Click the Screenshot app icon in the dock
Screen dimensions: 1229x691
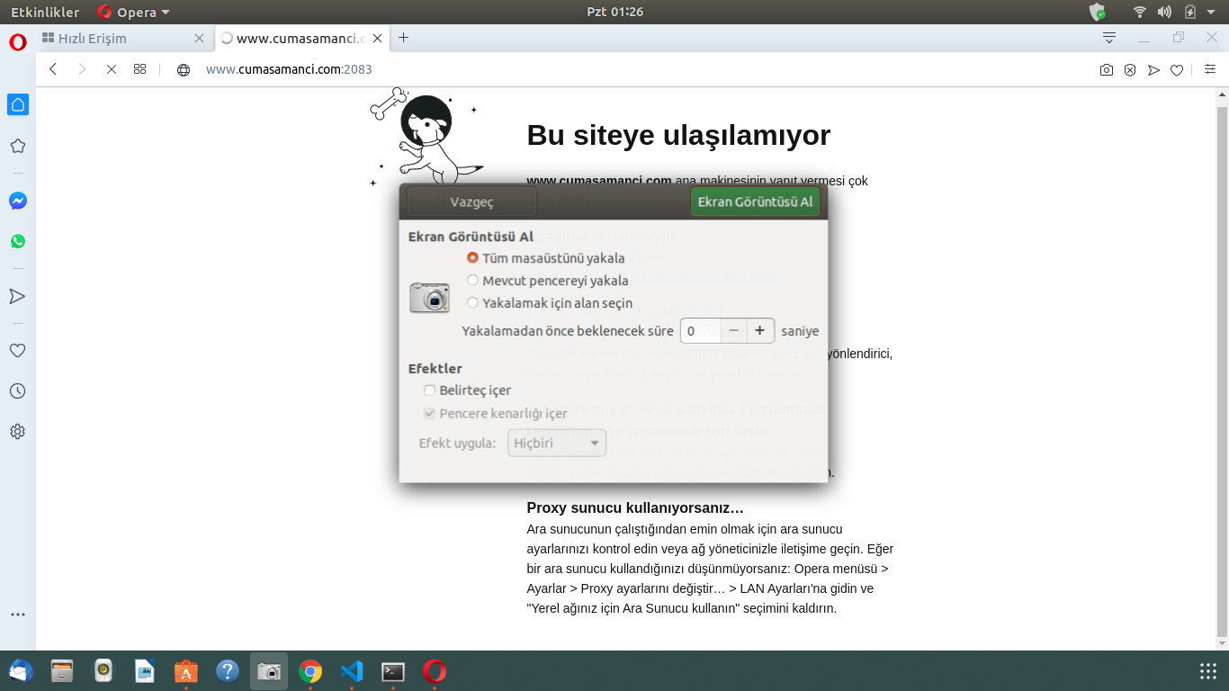tap(269, 671)
